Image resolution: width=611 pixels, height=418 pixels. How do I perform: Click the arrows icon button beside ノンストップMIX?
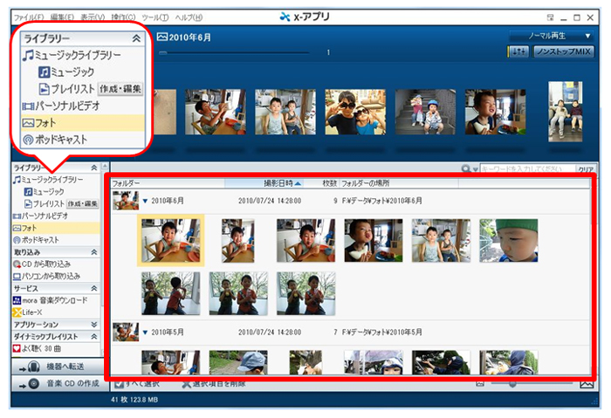518,52
